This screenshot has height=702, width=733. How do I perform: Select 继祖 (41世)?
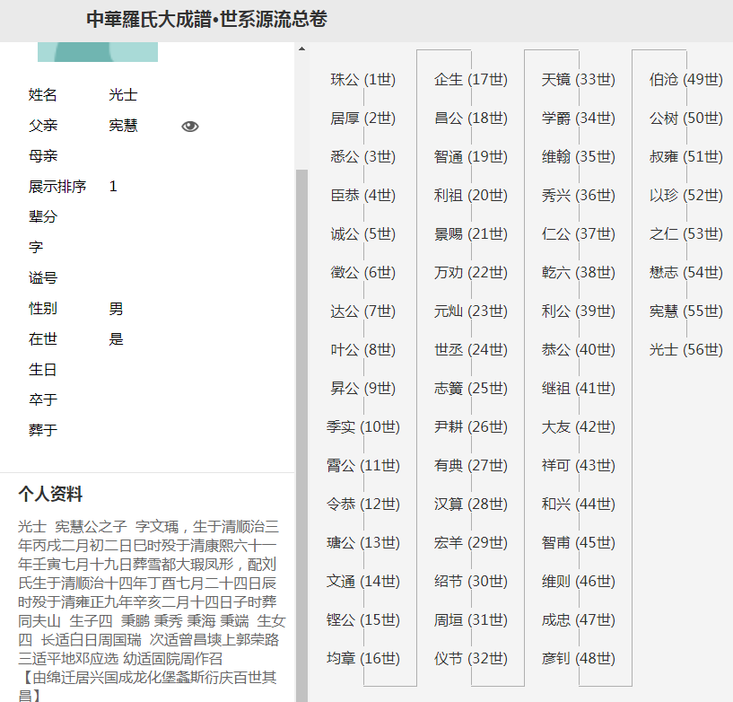point(579,388)
